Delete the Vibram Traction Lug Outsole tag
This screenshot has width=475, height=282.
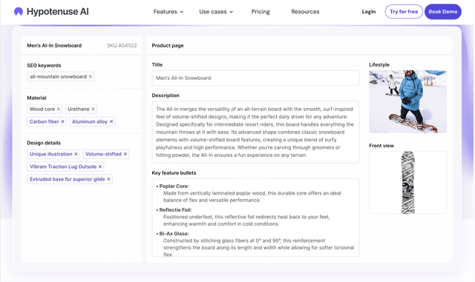pyautogui.click(x=100, y=167)
